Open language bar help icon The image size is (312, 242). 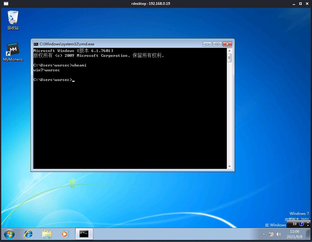(301, 224)
